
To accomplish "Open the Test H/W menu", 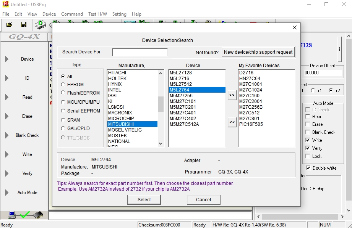I will point(98,14).
